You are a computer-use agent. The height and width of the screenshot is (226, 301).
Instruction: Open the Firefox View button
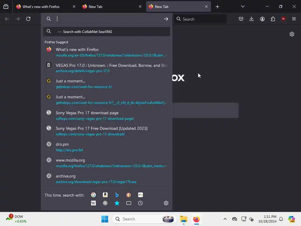pos(6,6)
